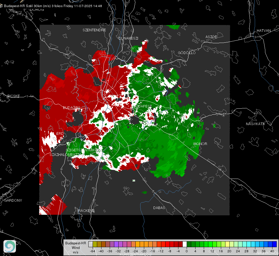
Task: Click the ASZOD map label
Action: tap(211, 37)
